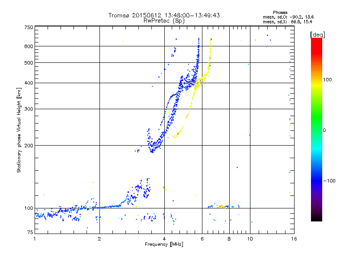Click the 'Stationary phase Virtual Height [km]' axis label
Image resolution: width=346 pixels, height=260 pixels.
coord(19,130)
